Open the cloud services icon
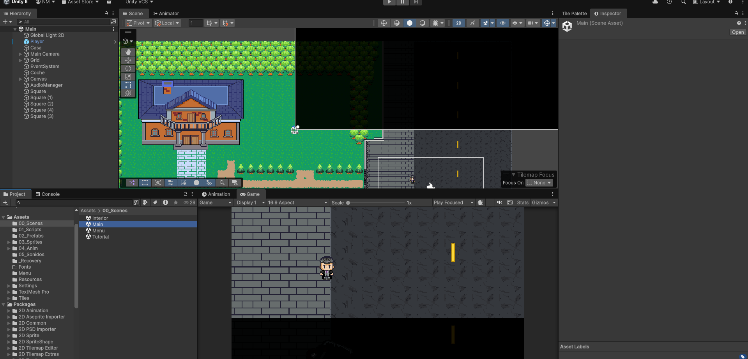This screenshot has width=748, height=359. [655, 2]
